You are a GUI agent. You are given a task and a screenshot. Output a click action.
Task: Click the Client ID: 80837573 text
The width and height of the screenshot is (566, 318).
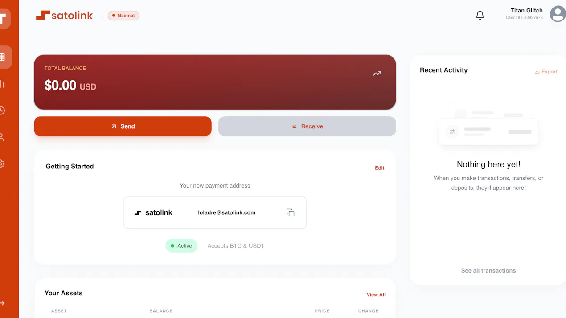(x=524, y=18)
